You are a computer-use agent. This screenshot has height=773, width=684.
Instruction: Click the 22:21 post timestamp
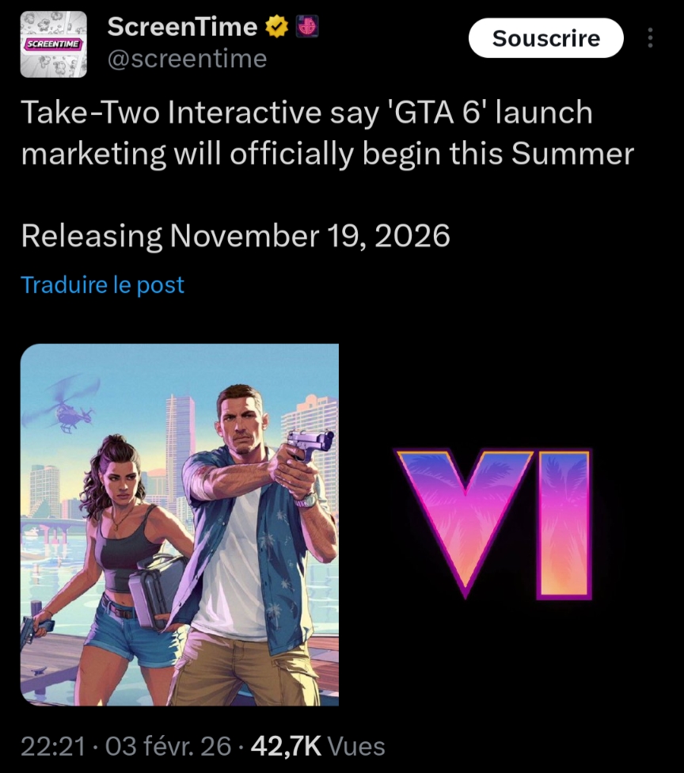pos(53,746)
